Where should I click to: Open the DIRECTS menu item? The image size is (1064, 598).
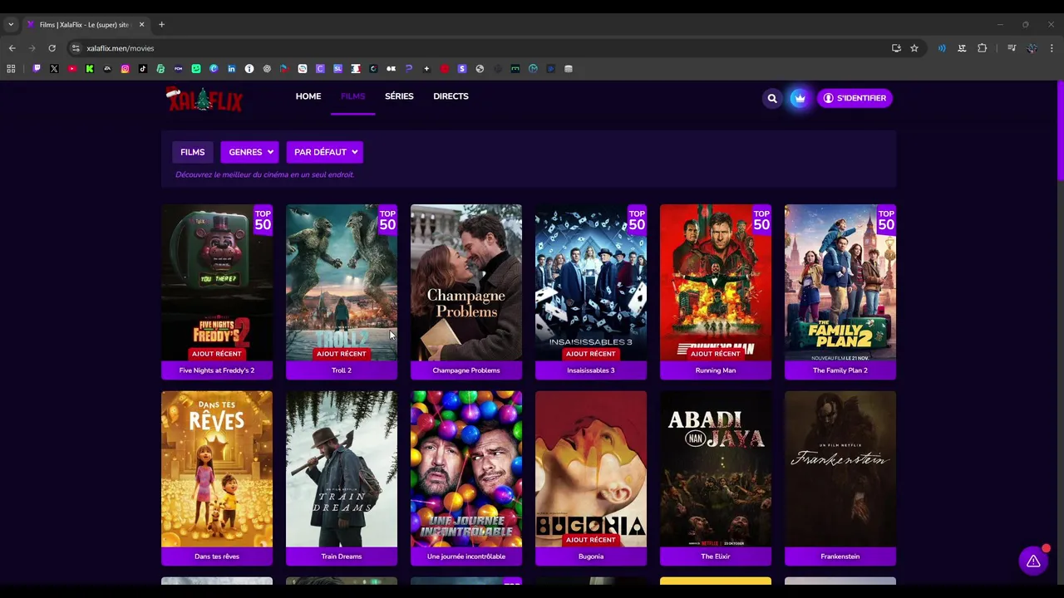451,96
